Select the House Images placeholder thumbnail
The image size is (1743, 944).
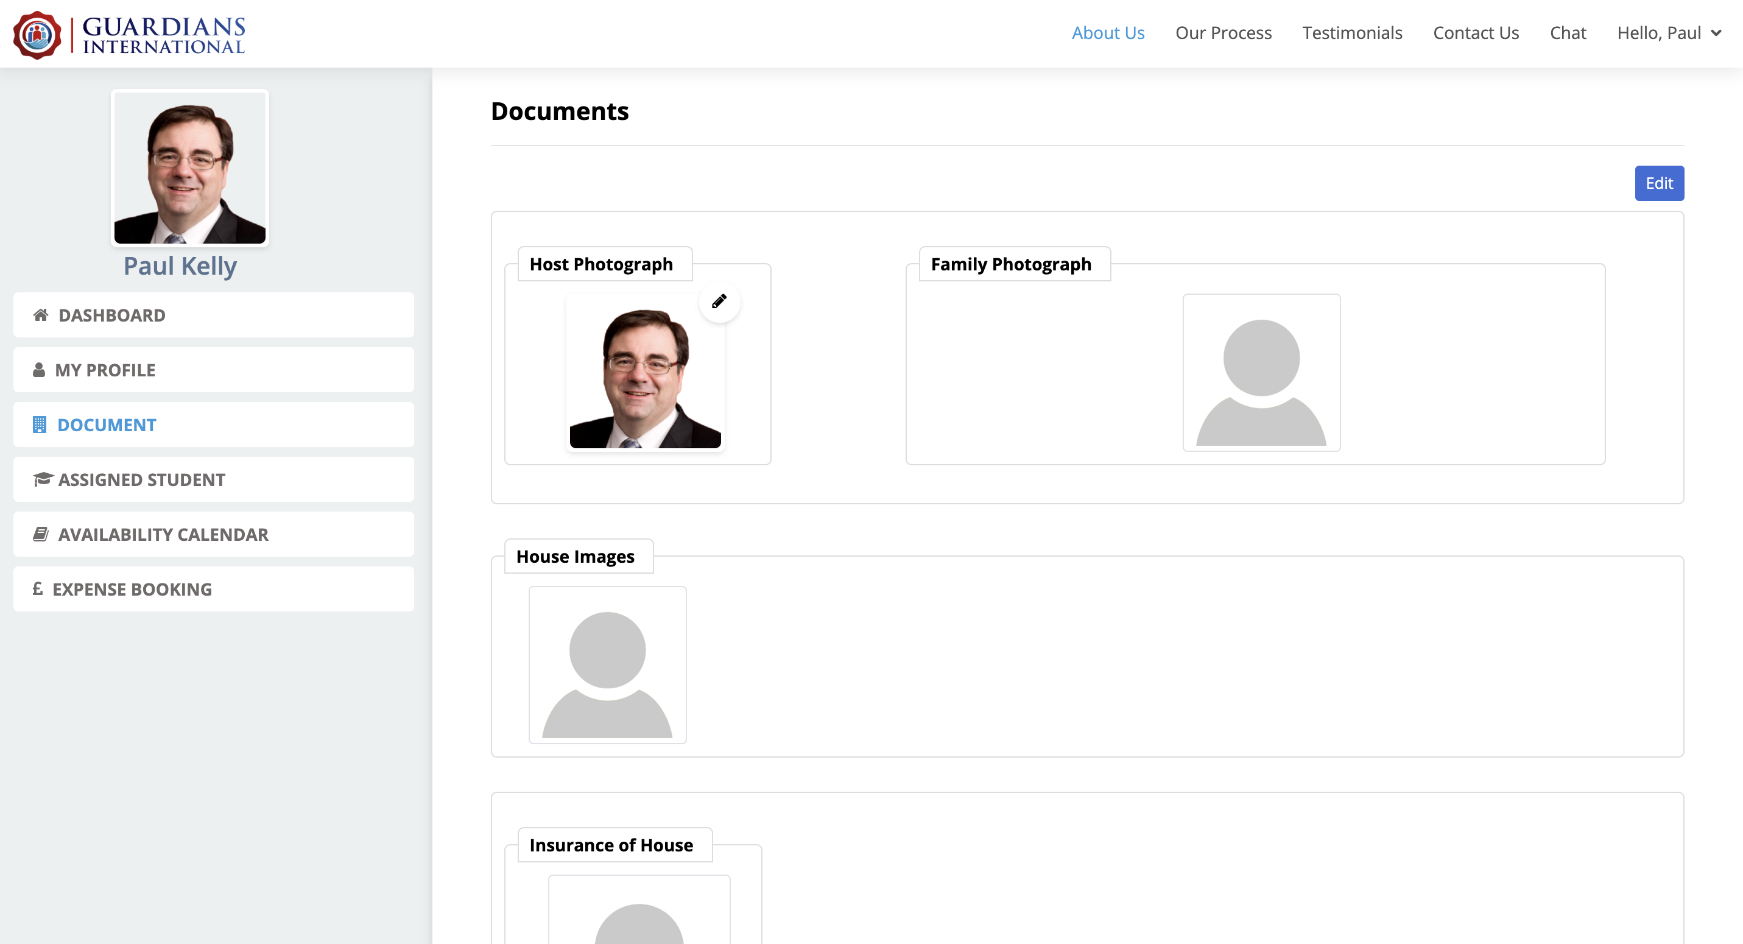tap(607, 665)
